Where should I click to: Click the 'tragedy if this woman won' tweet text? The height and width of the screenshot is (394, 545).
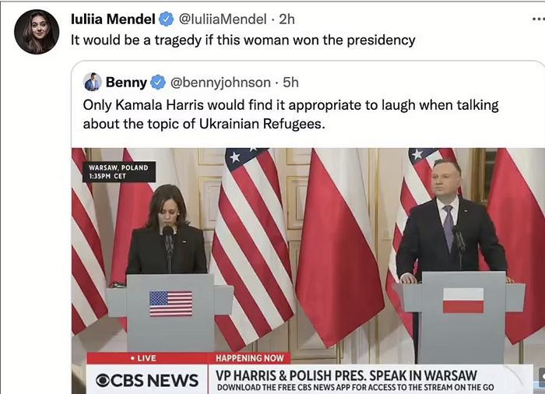(x=243, y=40)
